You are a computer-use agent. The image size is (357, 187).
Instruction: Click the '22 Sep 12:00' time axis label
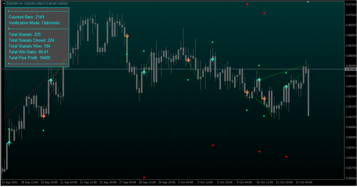88,183
